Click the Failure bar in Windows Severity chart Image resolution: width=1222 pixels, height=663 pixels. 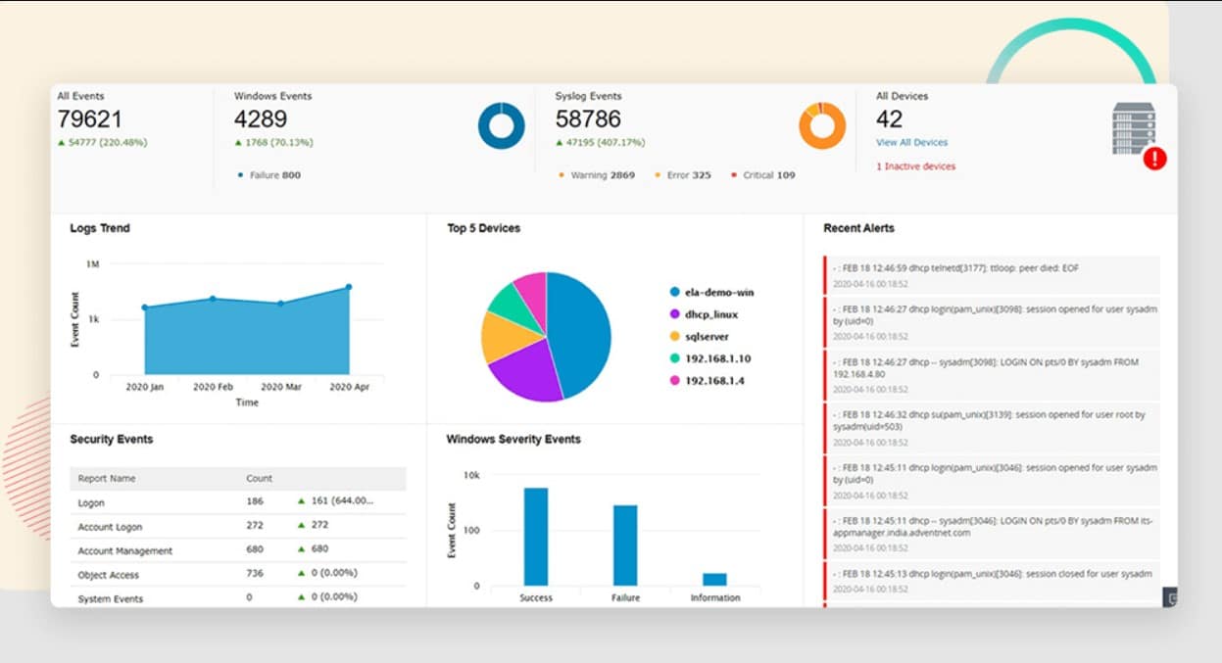tap(625, 545)
